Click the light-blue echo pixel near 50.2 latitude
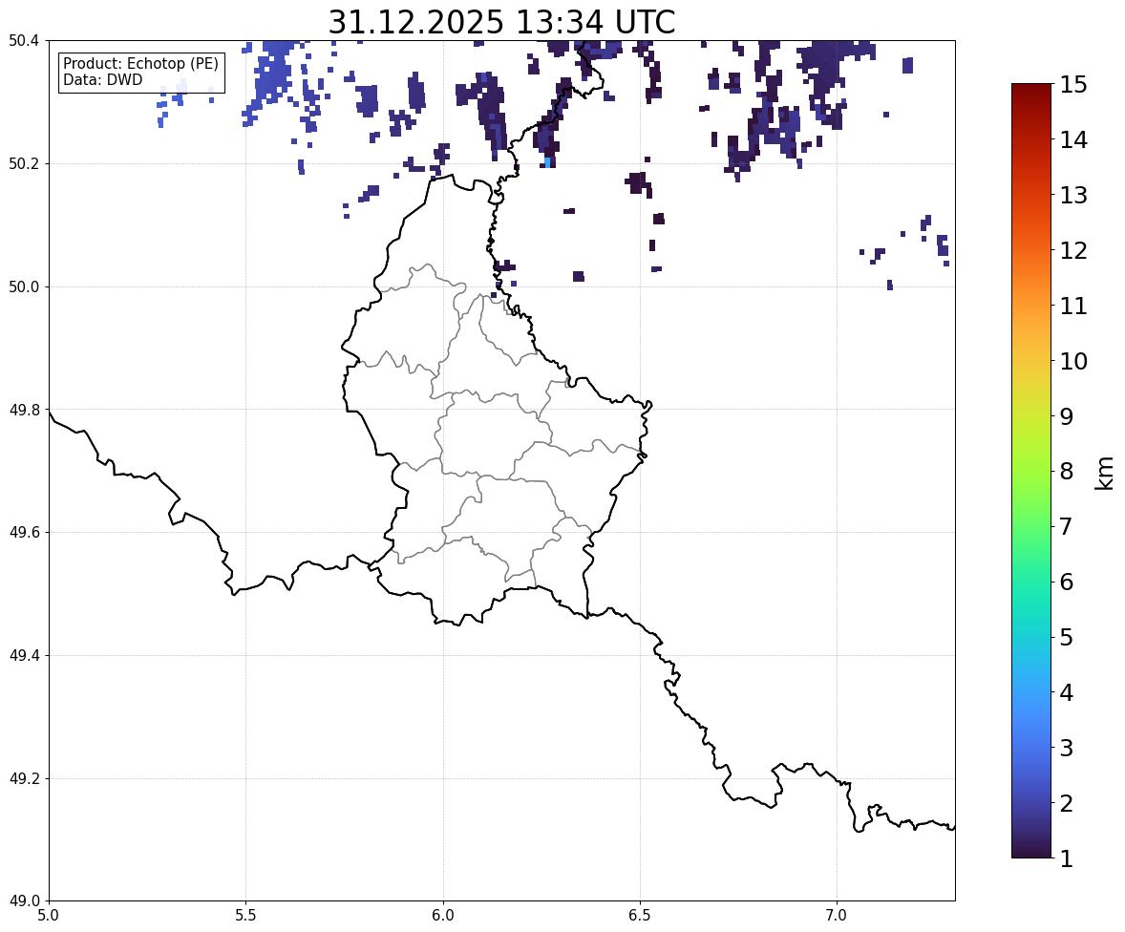Viewport: 1125px width, 932px height. pyautogui.click(x=548, y=162)
